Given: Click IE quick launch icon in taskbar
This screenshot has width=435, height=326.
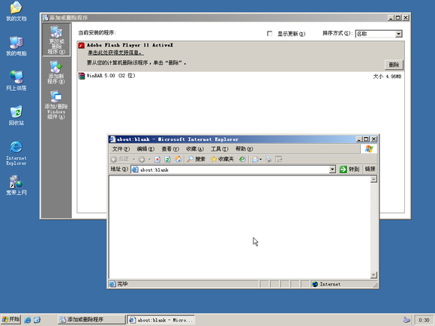Looking at the screenshot, I should pyautogui.click(x=28, y=320).
